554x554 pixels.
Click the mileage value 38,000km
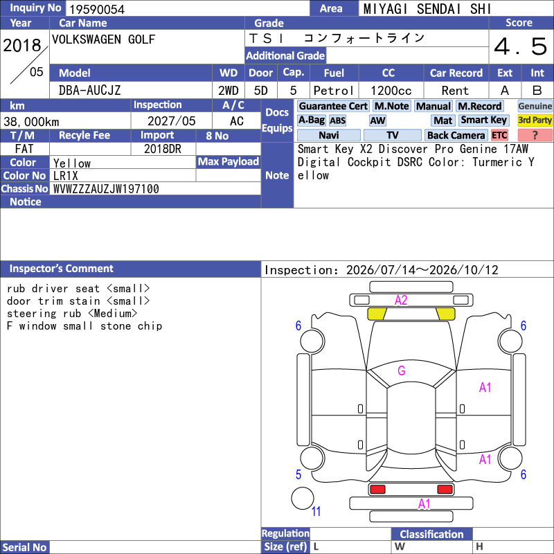pyautogui.click(x=31, y=122)
